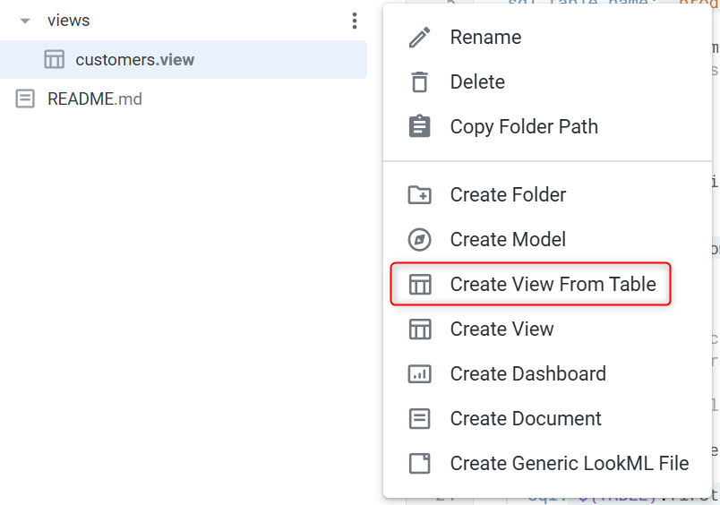The height and width of the screenshot is (505, 720).
Task: Click the document icon beside Create Document
Action: tap(420, 419)
